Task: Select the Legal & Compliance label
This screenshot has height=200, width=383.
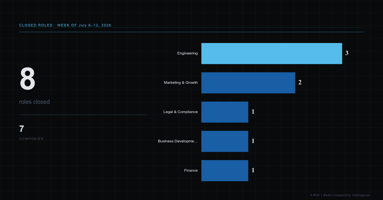Action: click(181, 112)
